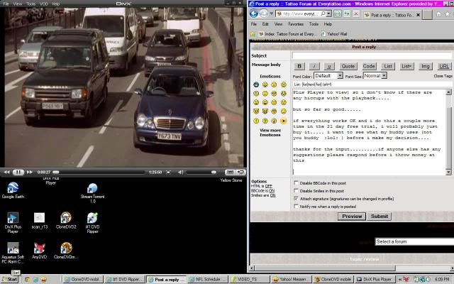This screenshot has height=284, width=454.
Task: Apply underline formatting button
Action: click(329, 66)
